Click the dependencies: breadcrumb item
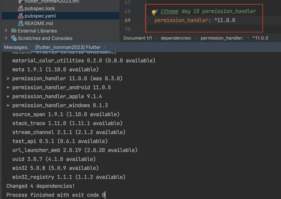Screen dimensions: 281x199 (176, 38)
